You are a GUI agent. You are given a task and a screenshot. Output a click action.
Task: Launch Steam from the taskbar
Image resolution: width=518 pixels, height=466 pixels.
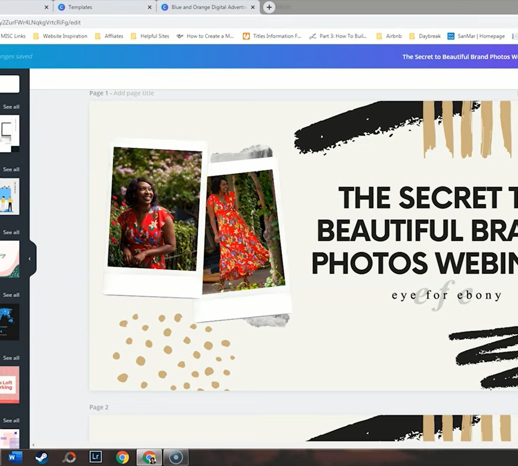coord(41,457)
